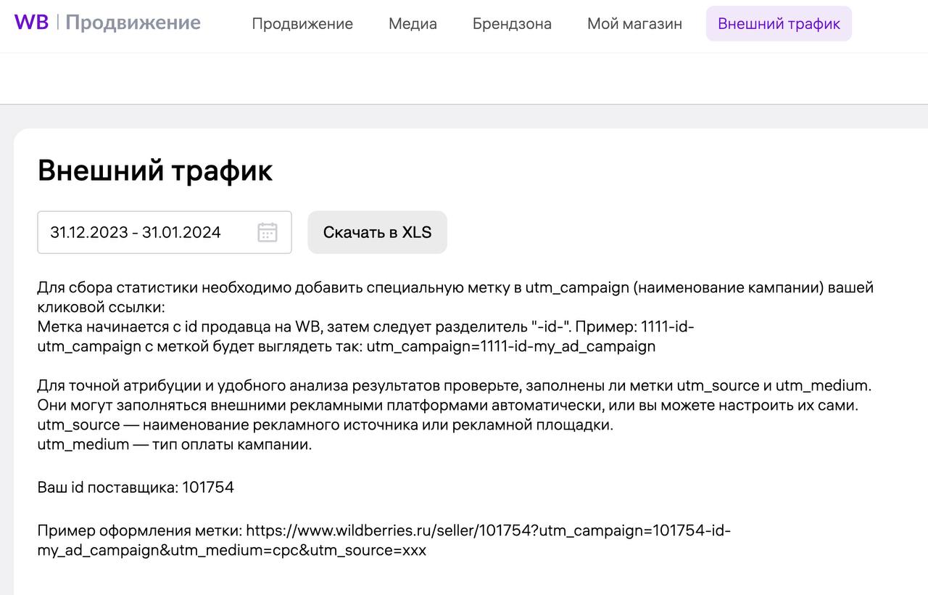Open the Мой магазин section
This screenshot has width=928, height=595.
tap(634, 24)
